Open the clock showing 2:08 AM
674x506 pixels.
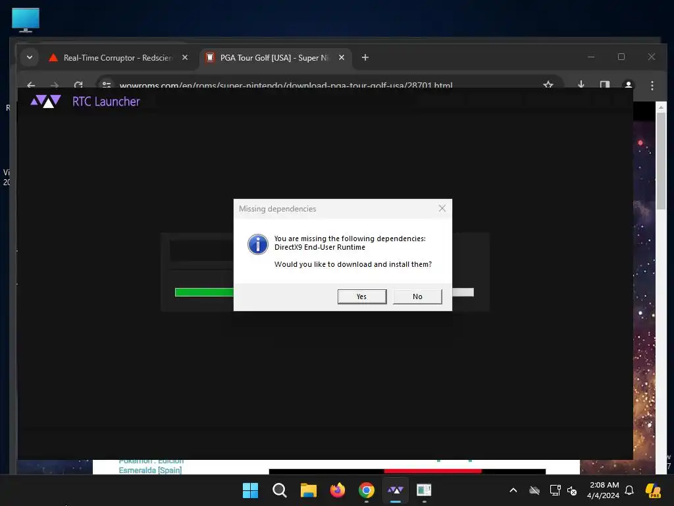coord(604,490)
